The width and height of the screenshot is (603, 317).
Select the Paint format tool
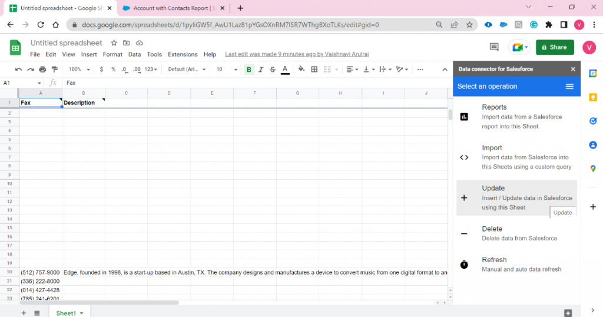point(55,70)
